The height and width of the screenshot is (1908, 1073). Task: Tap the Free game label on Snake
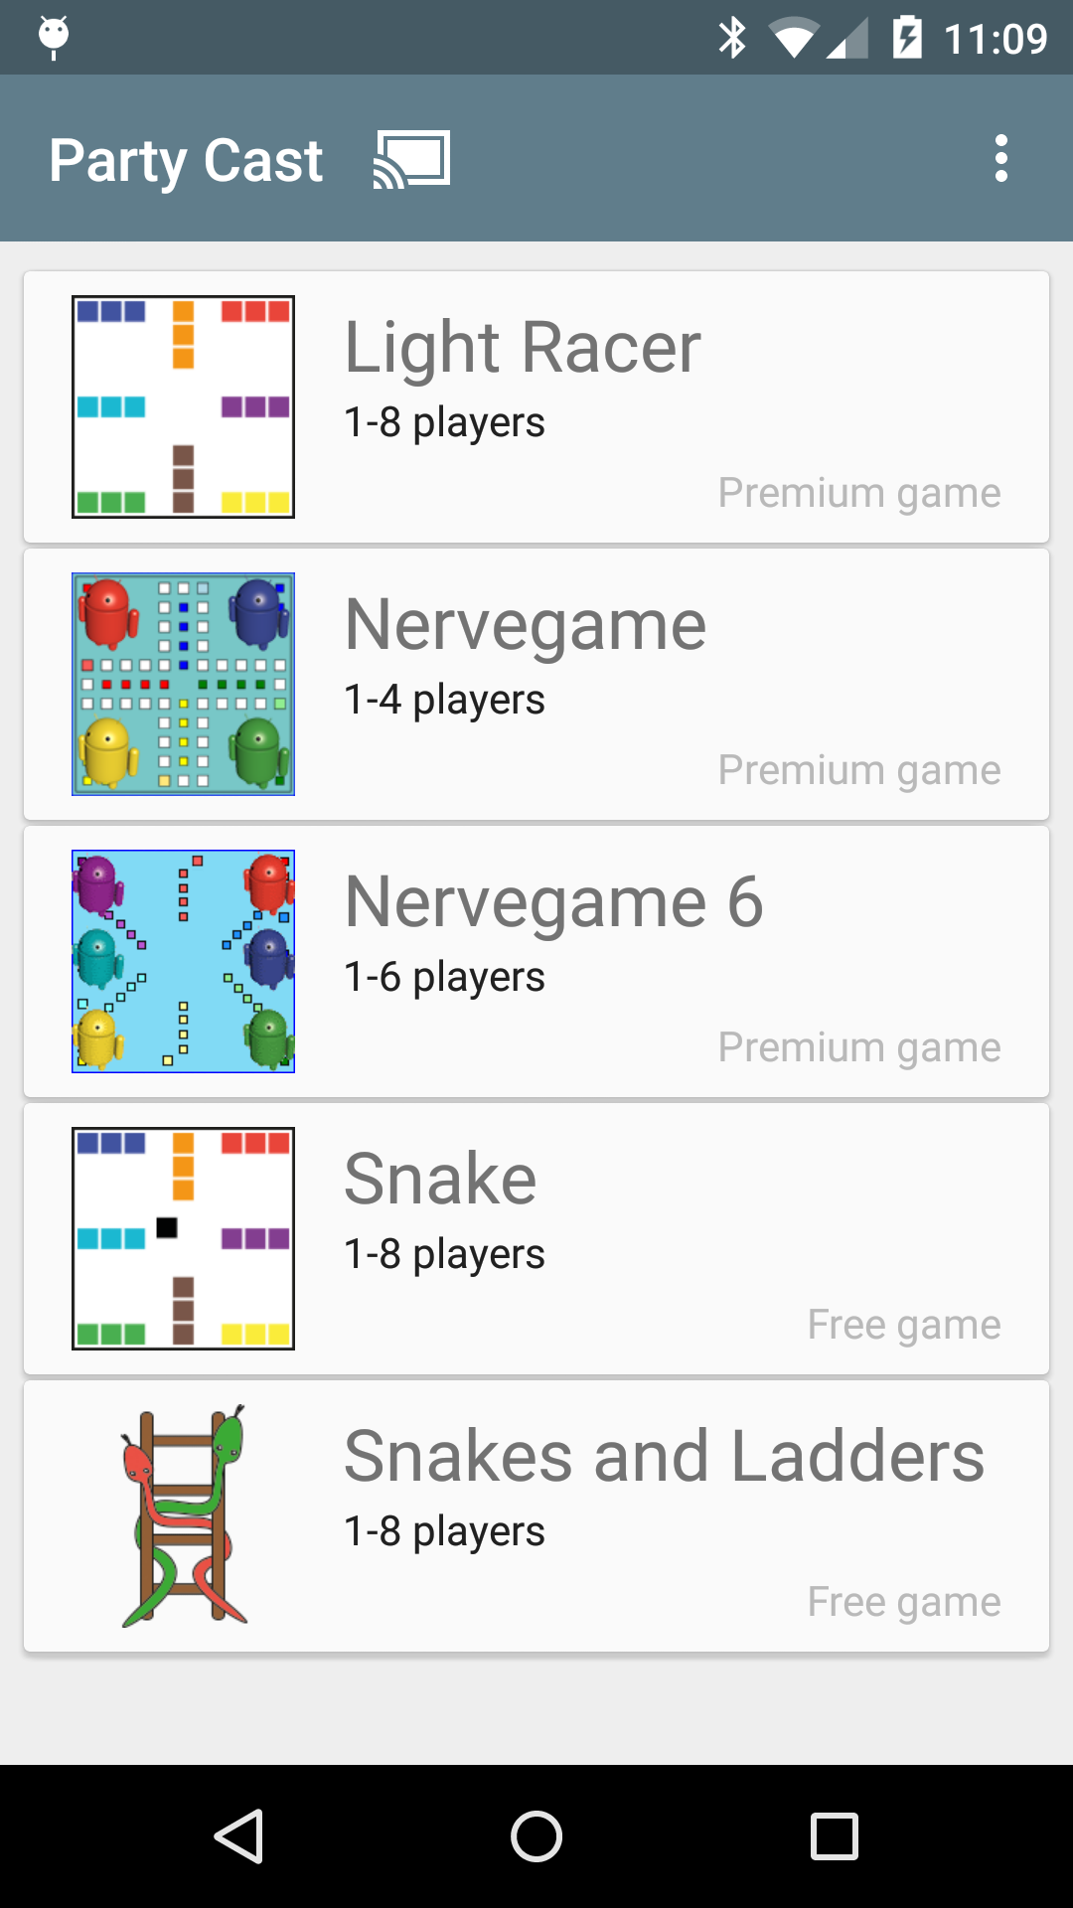pyautogui.click(x=904, y=1325)
